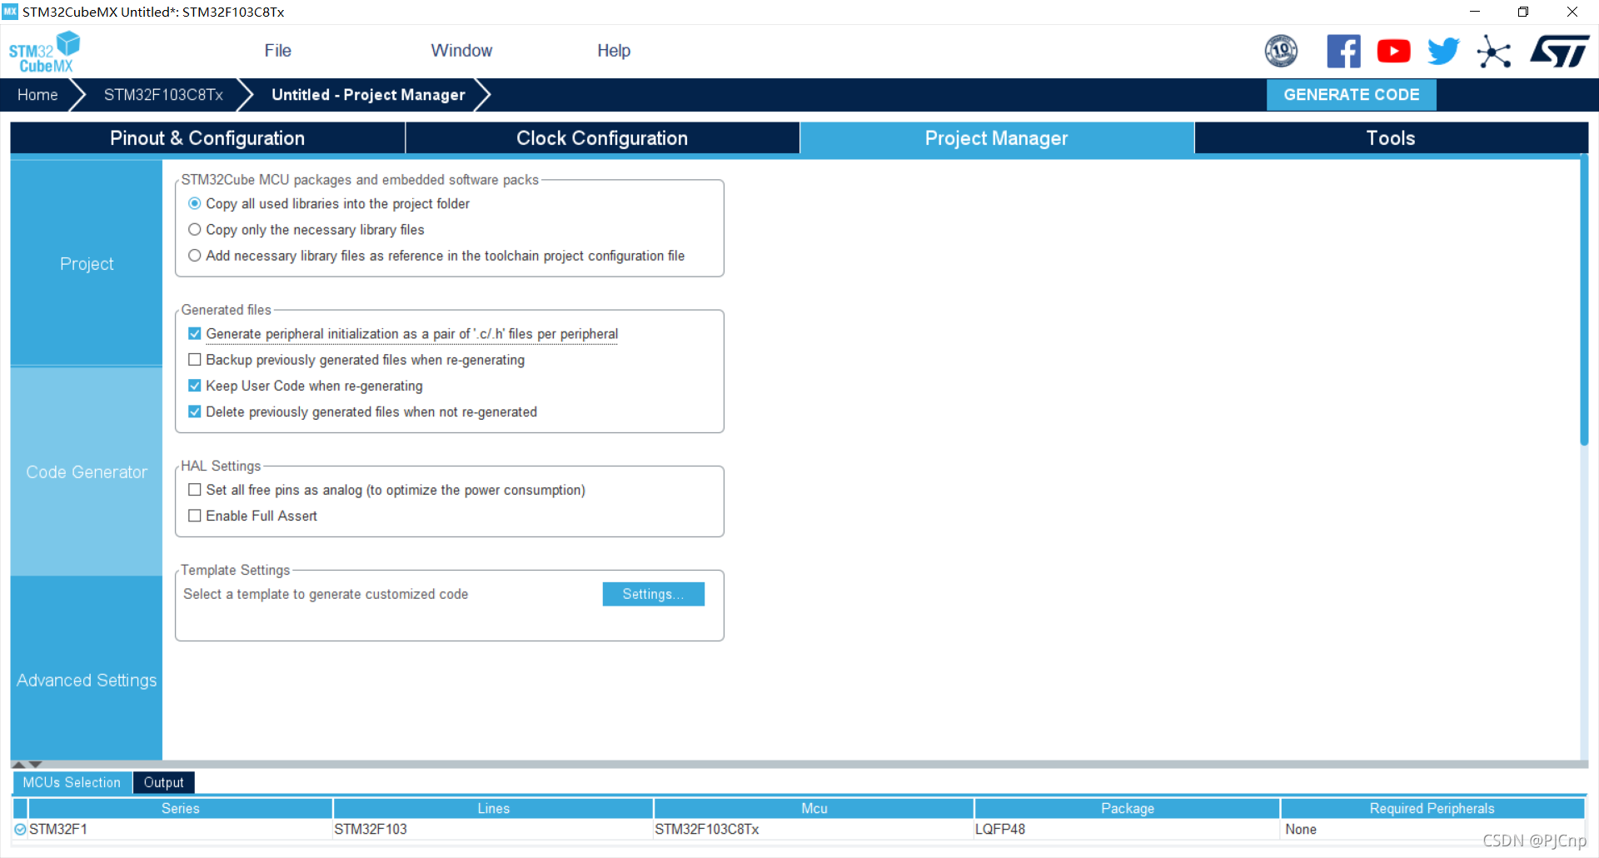This screenshot has height=858, width=1599.
Task: Click the STM32CubeMX logo
Action: point(45,52)
